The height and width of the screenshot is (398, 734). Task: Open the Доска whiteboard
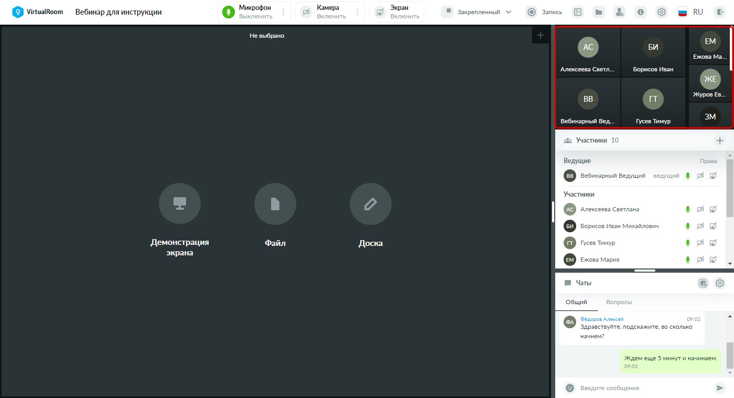click(371, 215)
